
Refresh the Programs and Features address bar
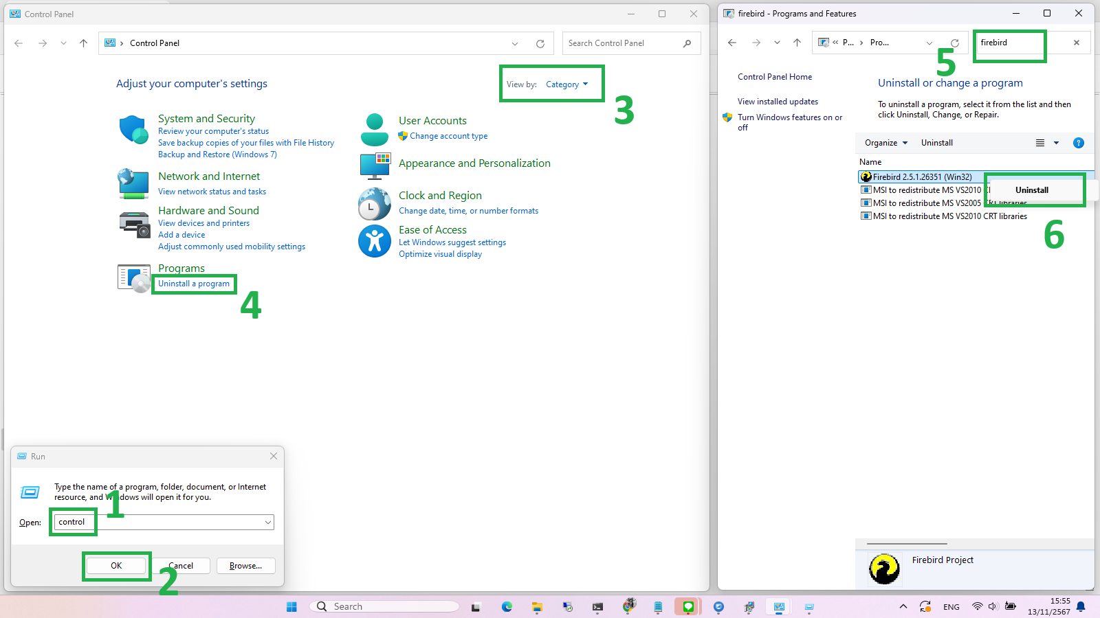[x=954, y=43]
